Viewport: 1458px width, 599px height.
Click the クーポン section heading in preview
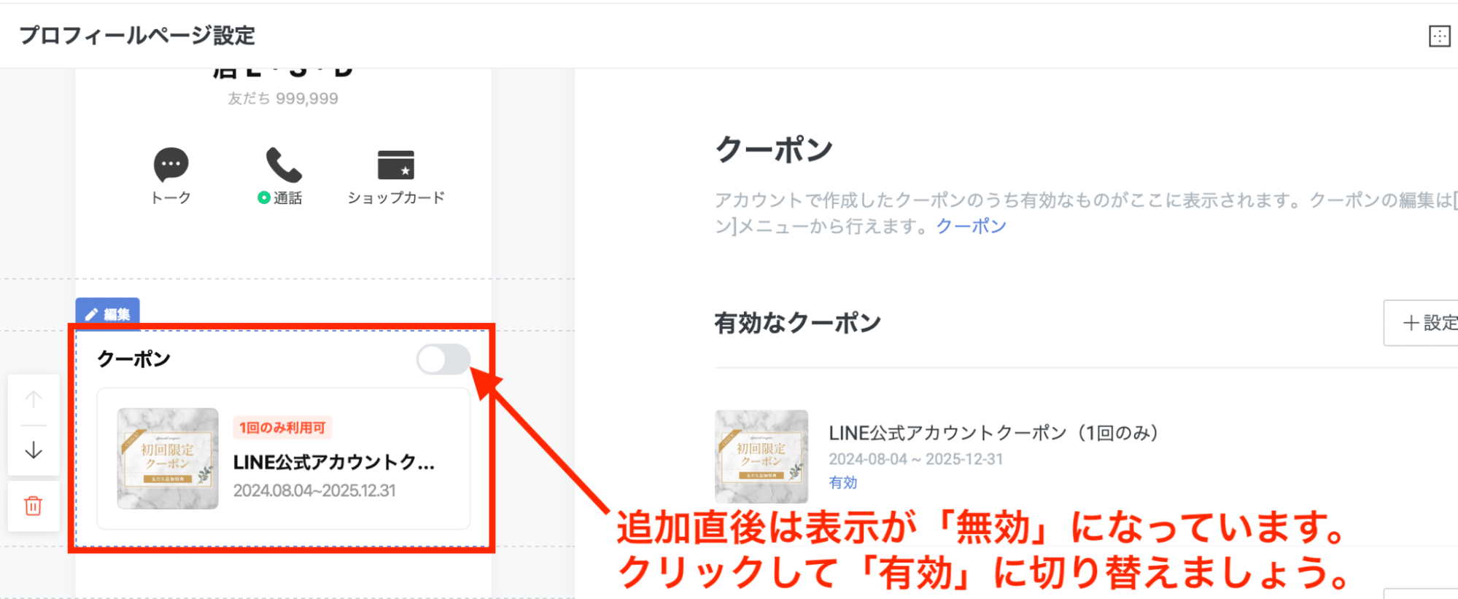tap(134, 359)
